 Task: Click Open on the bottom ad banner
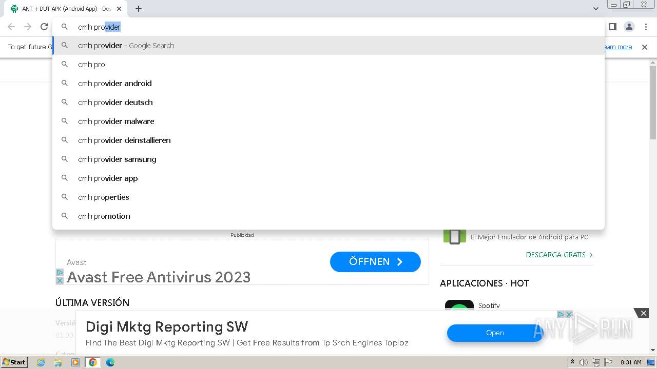tap(495, 333)
